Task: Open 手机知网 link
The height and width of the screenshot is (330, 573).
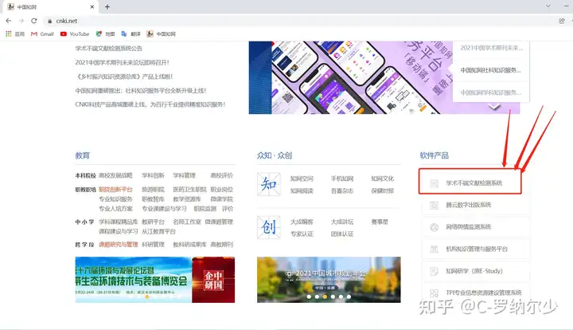Action: click(342, 179)
